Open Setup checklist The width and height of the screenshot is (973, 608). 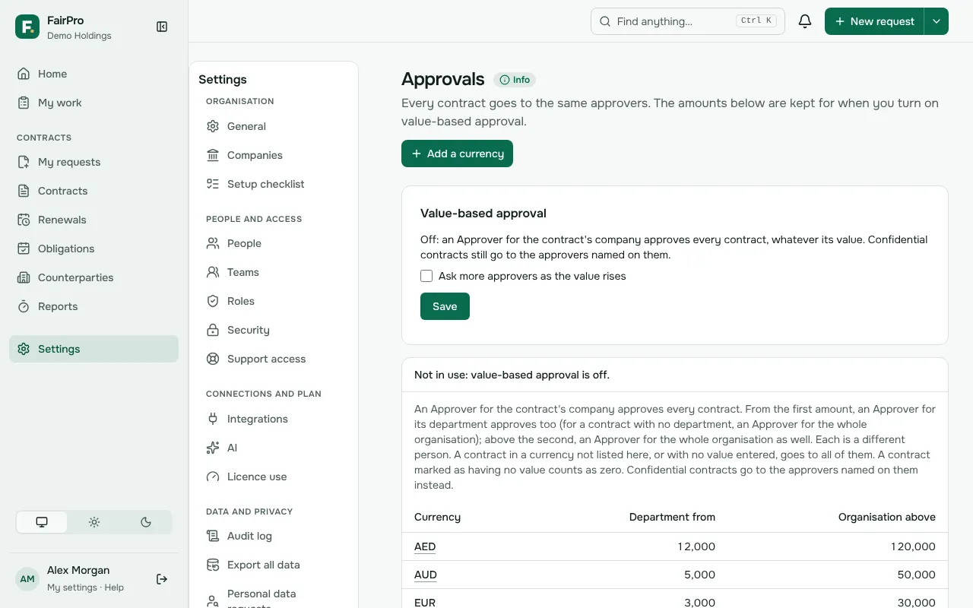point(274,184)
